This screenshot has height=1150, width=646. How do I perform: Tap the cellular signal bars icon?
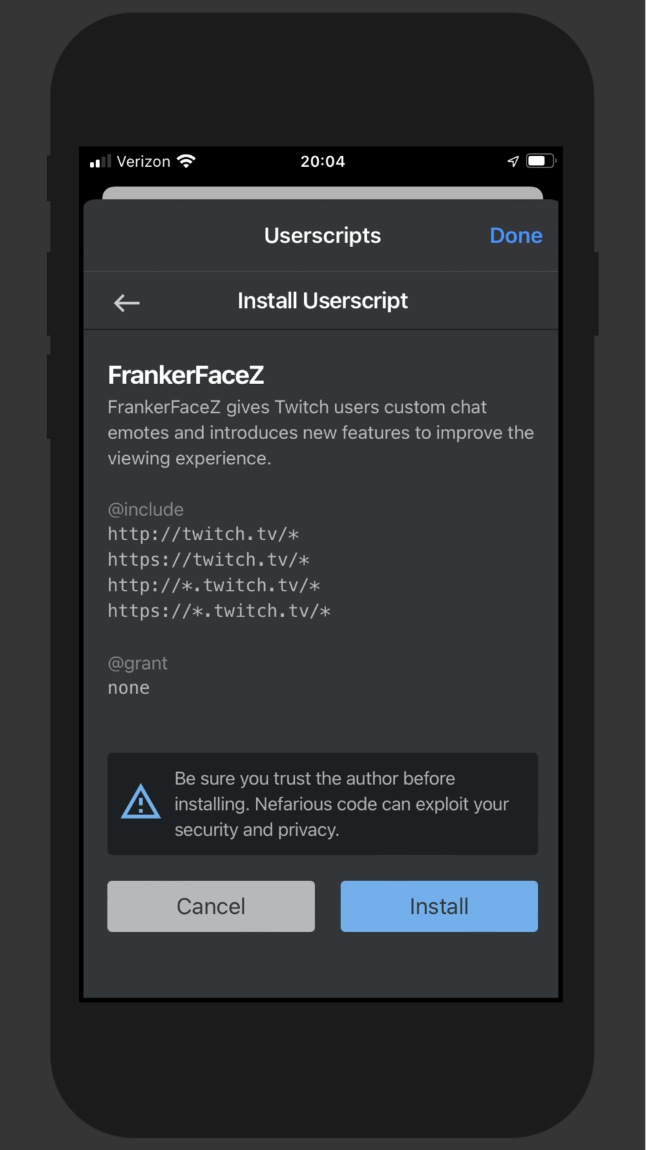tap(100, 161)
